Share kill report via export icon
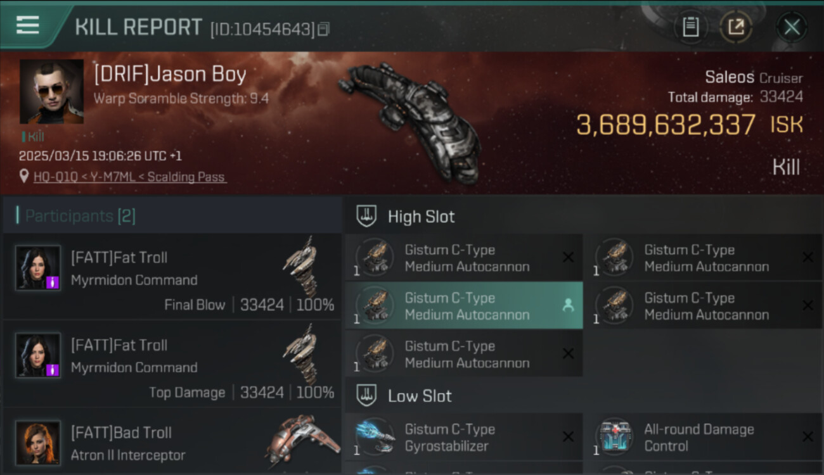 [736, 27]
